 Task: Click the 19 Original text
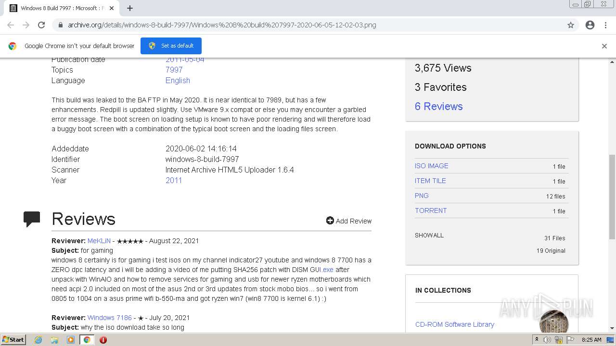pyautogui.click(x=551, y=250)
